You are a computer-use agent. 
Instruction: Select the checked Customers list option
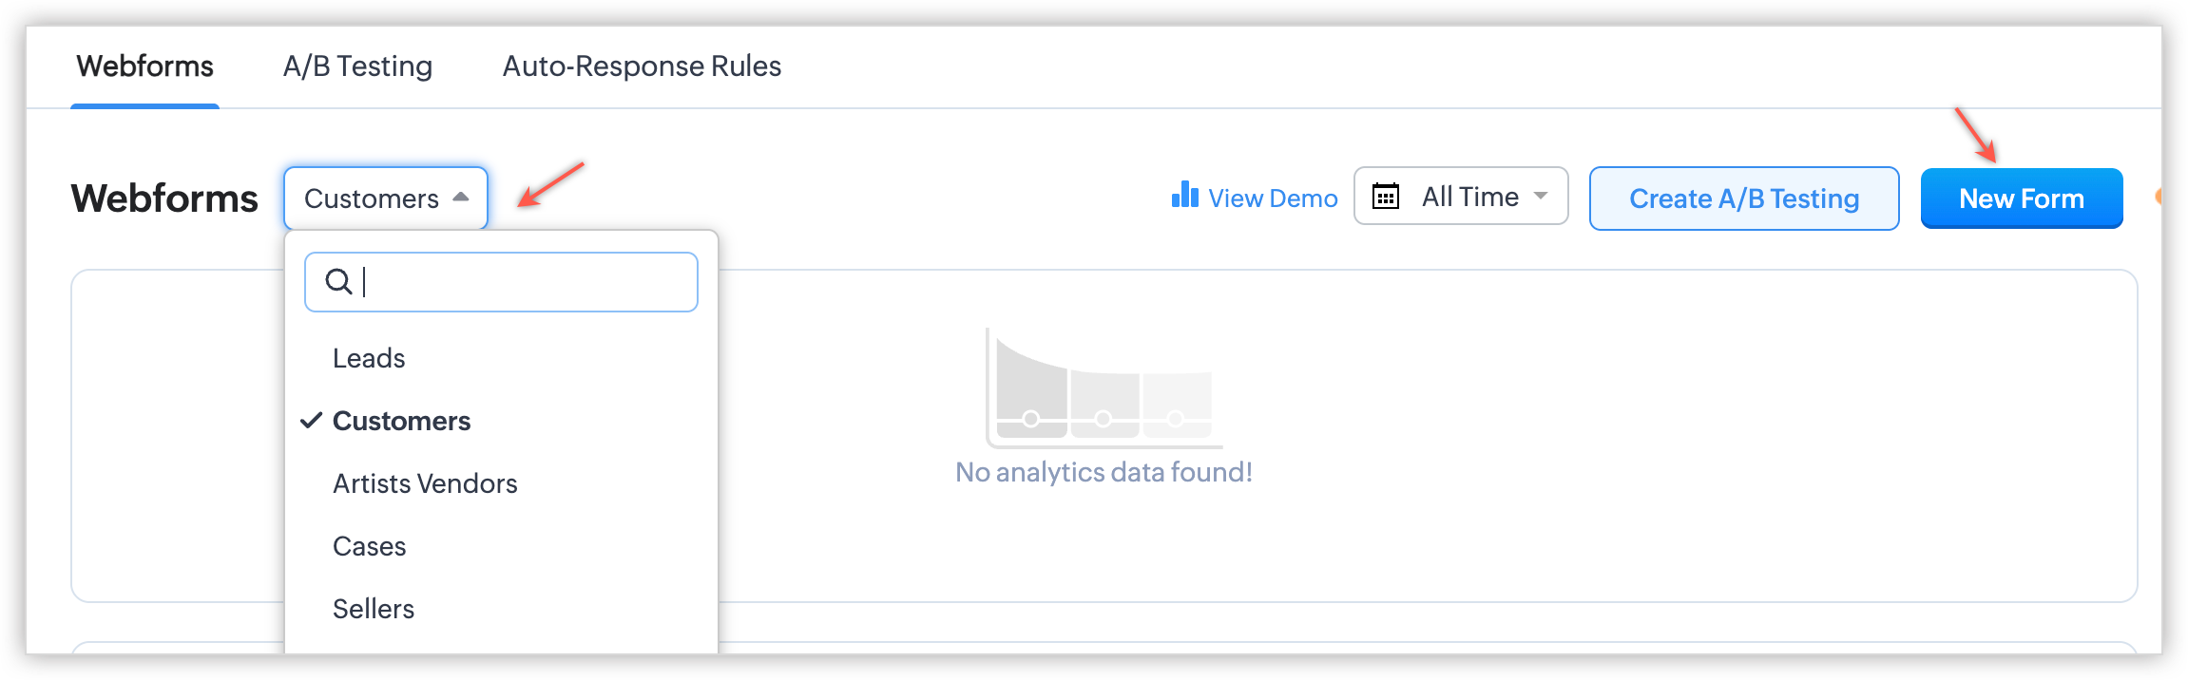click(401, 421)
